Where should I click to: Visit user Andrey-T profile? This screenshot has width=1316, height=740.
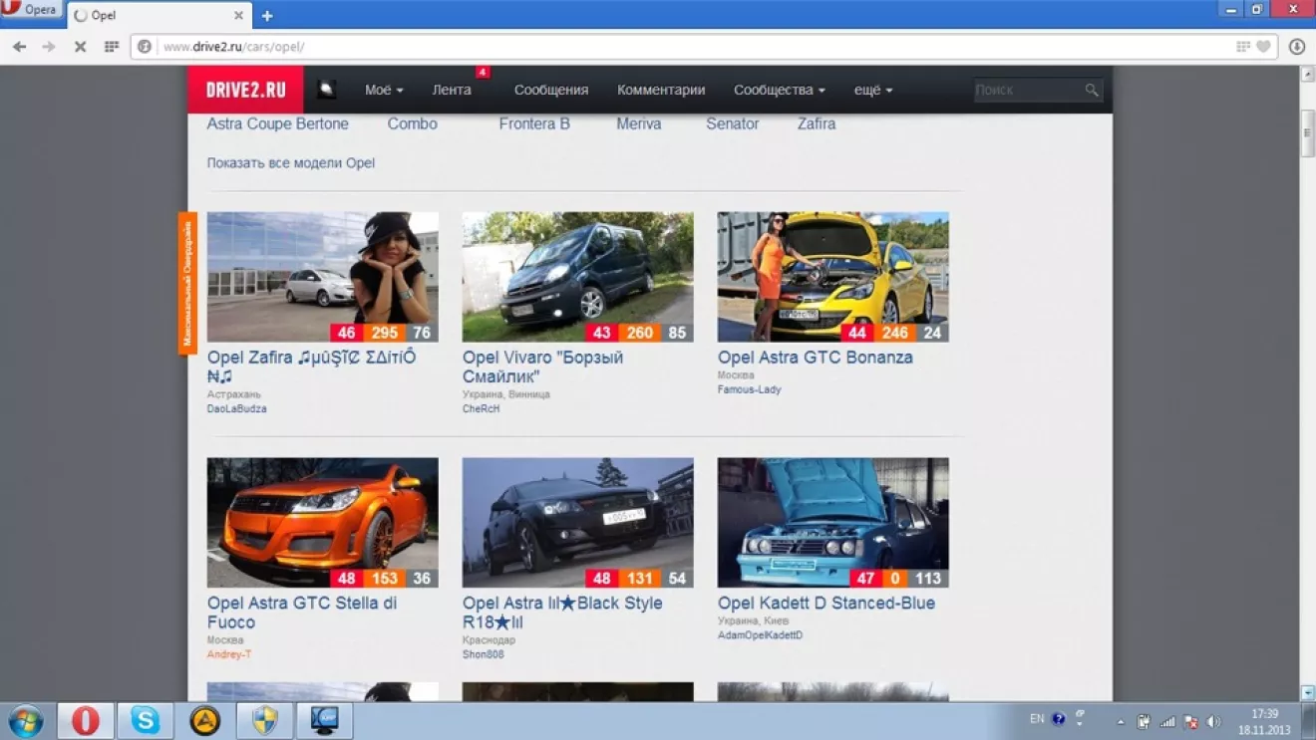click(x=229, y=655)
